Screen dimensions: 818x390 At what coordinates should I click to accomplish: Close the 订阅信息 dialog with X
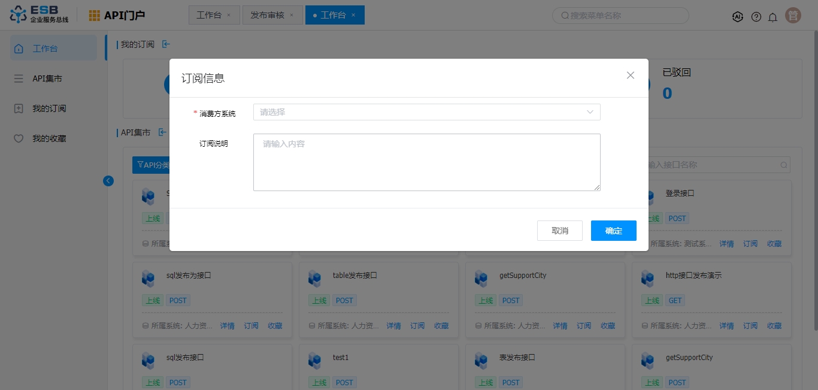630,75
